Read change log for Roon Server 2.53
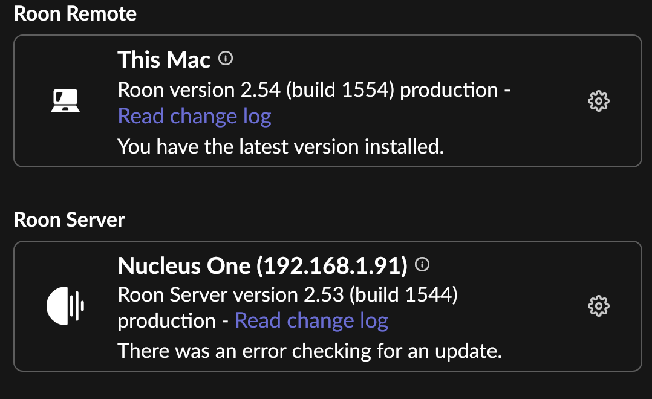Screen dimensions: 652x399 311,320
